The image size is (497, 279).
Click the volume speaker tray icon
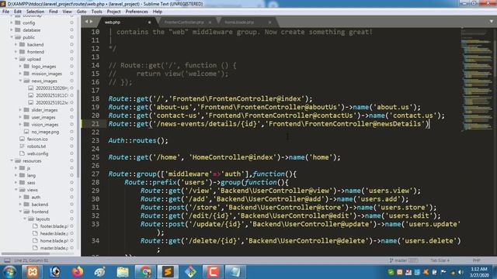tap(461, 272)
